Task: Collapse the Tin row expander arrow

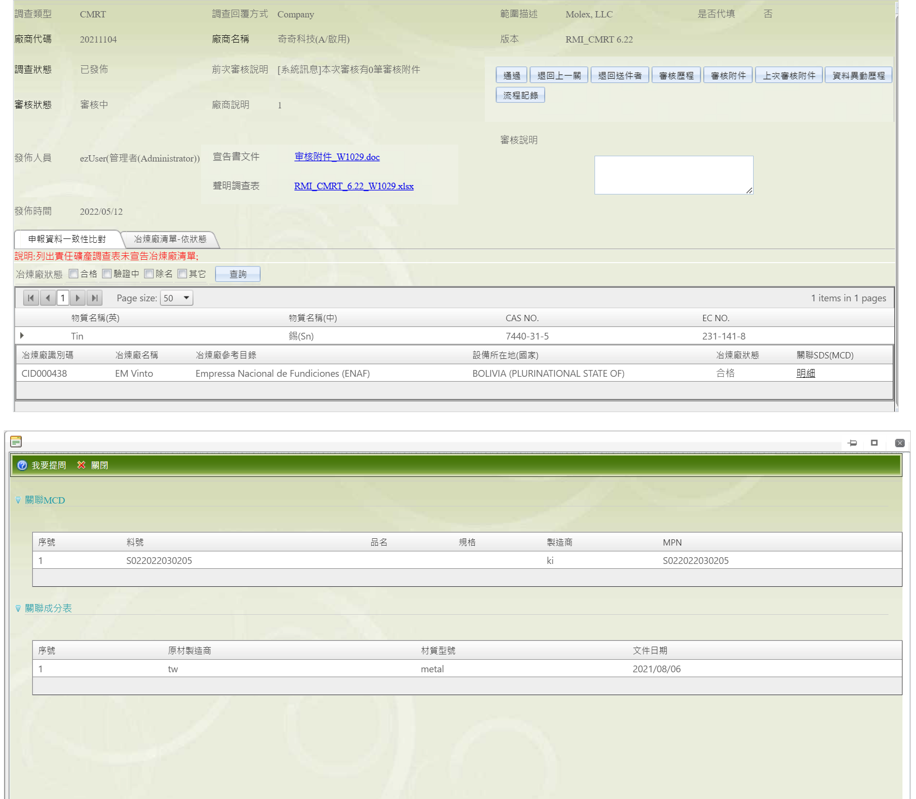Action: [x=22, y=336]
